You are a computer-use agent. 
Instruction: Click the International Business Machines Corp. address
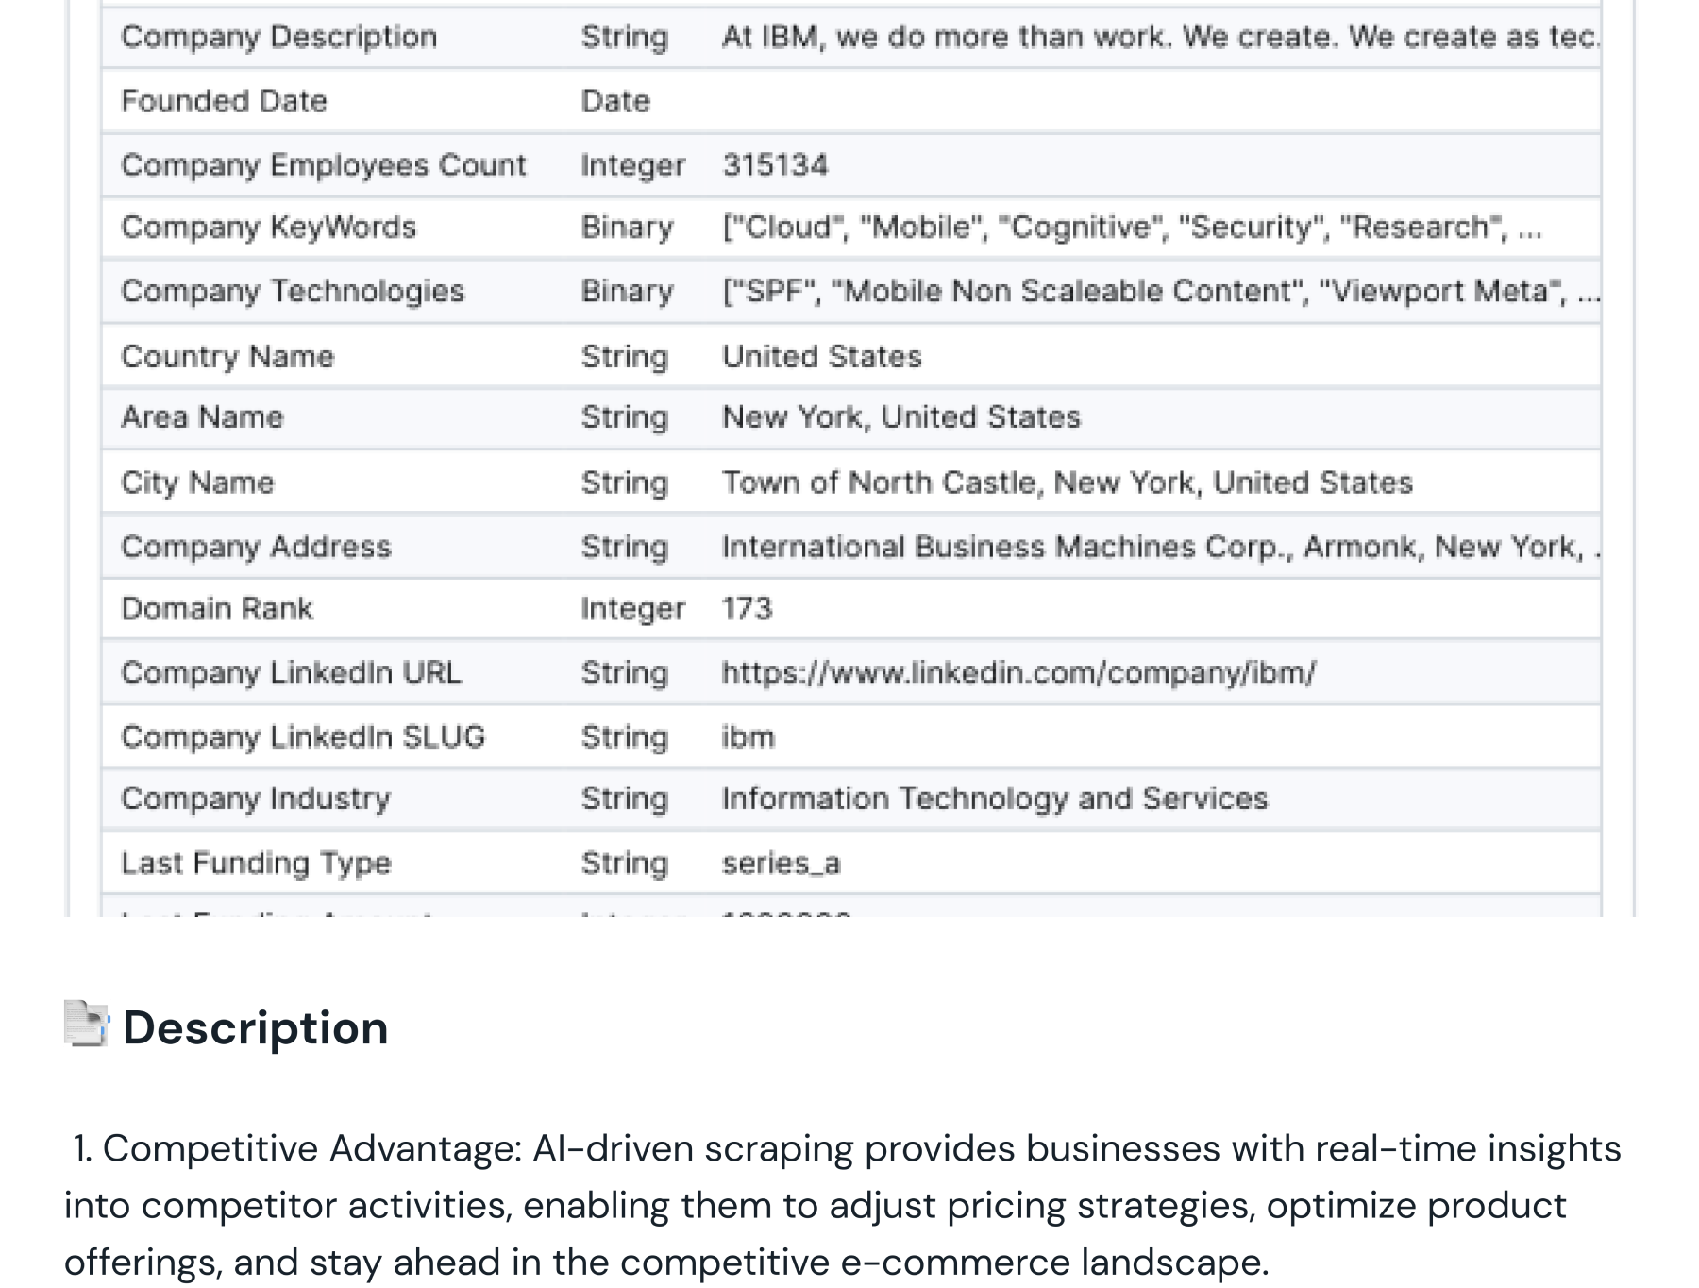(1161, 547)
